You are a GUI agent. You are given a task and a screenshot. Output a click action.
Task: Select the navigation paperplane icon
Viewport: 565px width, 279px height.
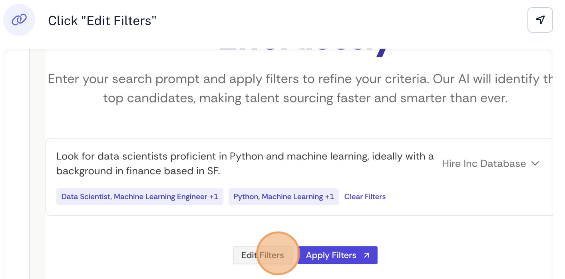pos(540,20)
